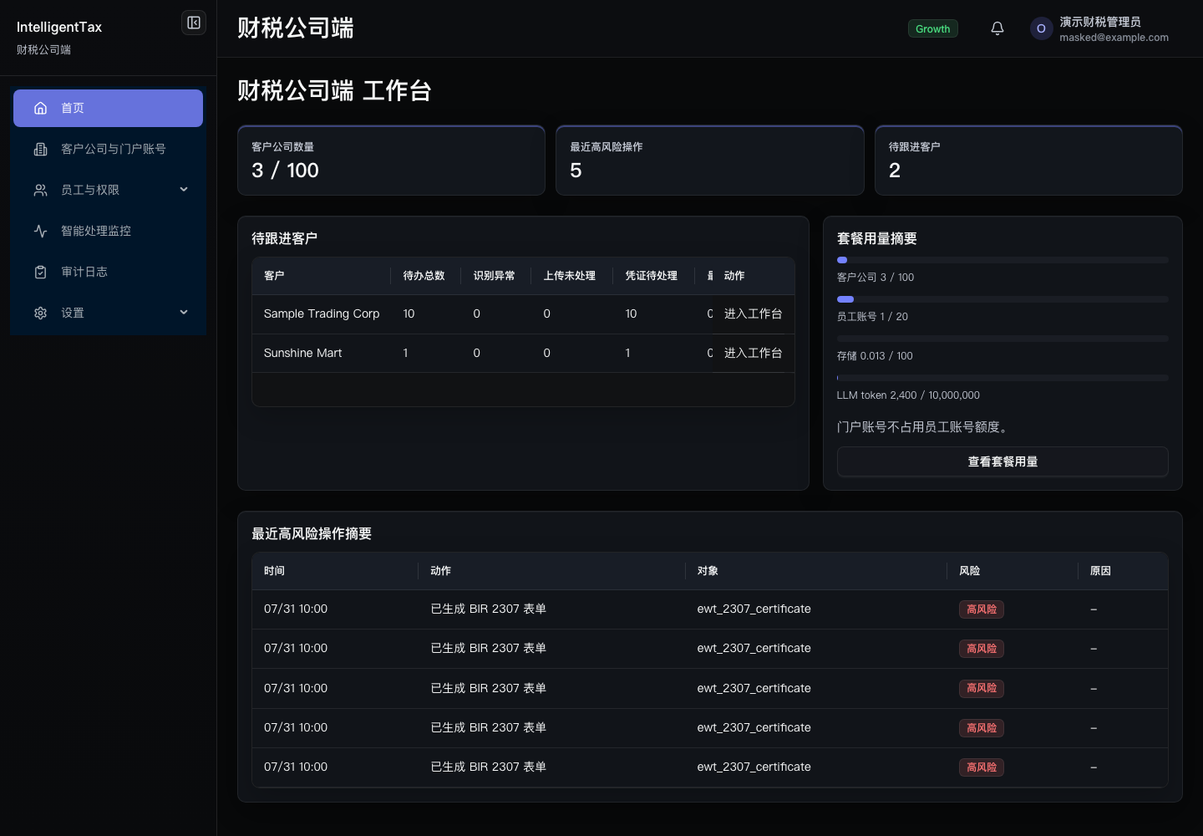Image resolution: width=1203 pixels, height=836 pixels.
Task: Click 查看套餐用量 button
Action: pos(1002,461)
